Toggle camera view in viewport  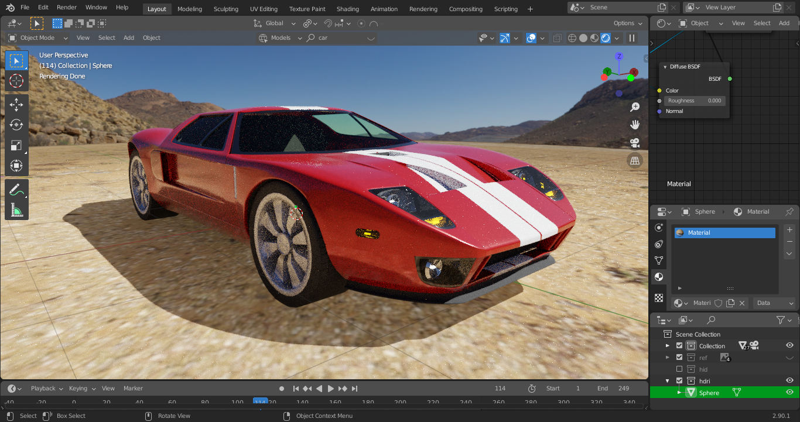634,143
